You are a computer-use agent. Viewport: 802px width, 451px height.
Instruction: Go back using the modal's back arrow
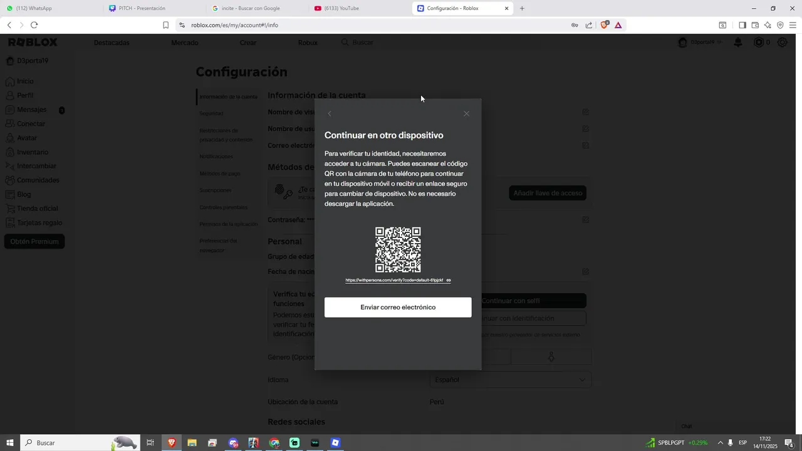click(330, 113)
